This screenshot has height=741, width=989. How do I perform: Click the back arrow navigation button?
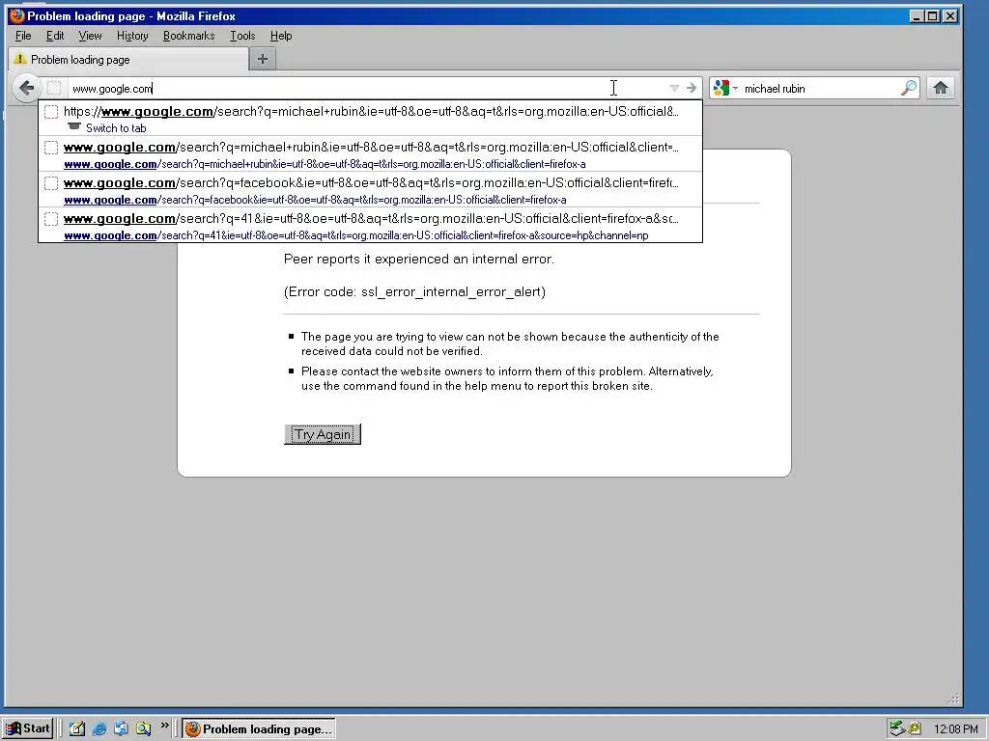[26, 88]
